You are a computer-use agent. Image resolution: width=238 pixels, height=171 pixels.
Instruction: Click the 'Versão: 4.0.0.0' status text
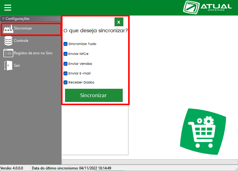point(12,168)
